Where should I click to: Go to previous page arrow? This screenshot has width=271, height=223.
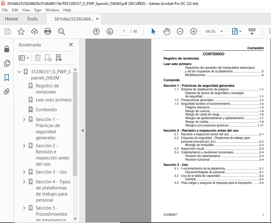[96, 31]
